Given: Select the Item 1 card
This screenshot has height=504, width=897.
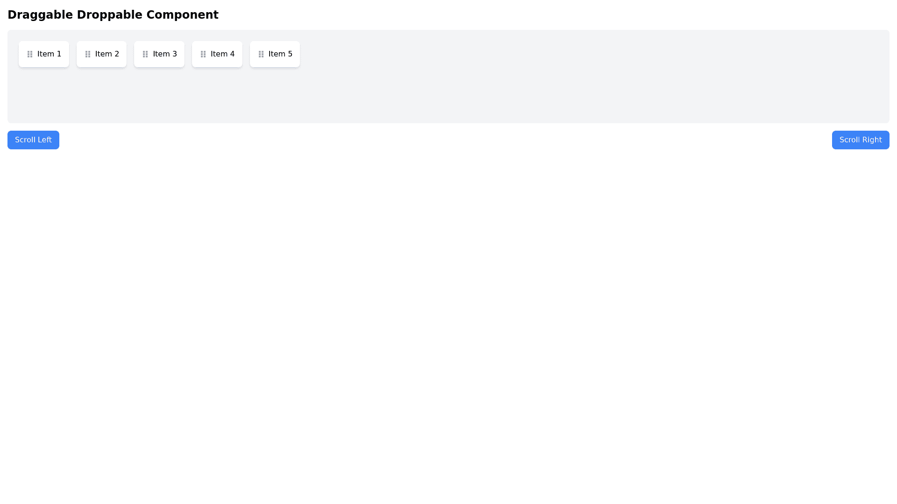Looking at the screenshot, I should point(43,54).
